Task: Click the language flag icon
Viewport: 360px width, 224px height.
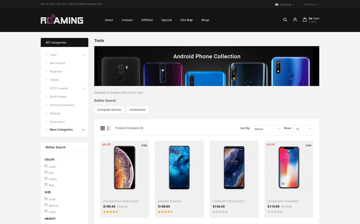Action: tap(277, 4)
